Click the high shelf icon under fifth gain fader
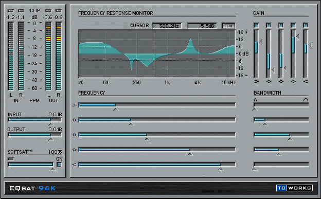 pos(306,81)
